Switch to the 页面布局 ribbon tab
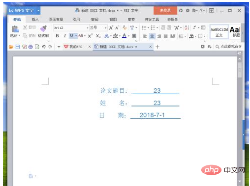The height and width of the screenshot is (186, 250). [56, 20]
